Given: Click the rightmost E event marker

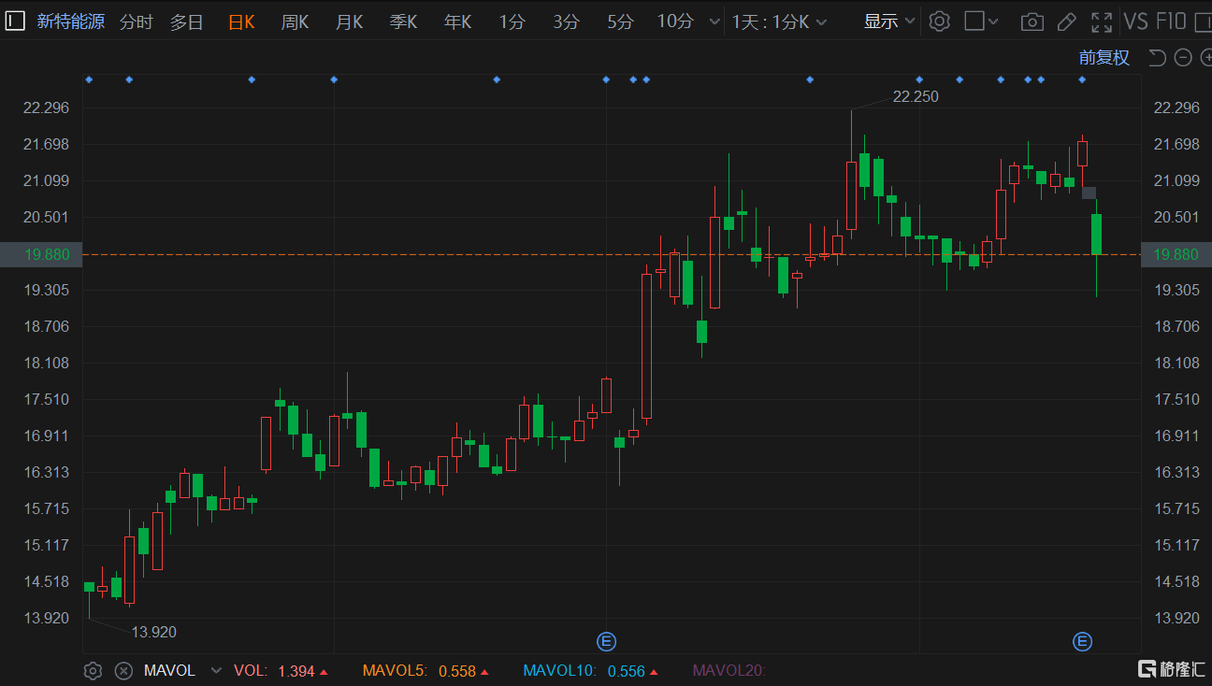Looking at the screenshot, I should pyautogui.click(x=1082, y=641).
